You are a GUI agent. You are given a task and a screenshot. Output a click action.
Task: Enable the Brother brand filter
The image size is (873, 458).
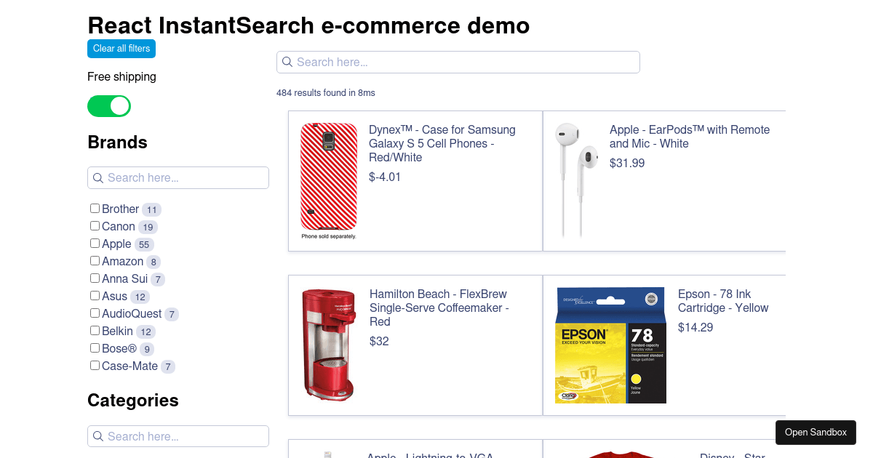click(x=95, y=209)
